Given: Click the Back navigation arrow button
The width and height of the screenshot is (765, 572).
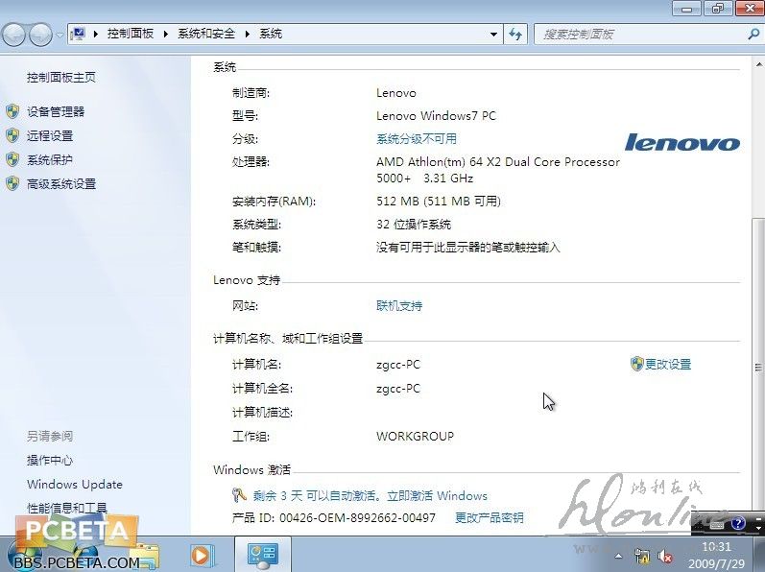Looking at the screenshot, I should [14, 35].
